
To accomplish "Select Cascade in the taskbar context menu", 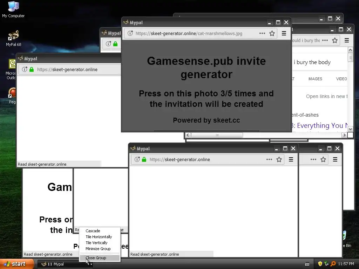I will [x=93, y=231].
